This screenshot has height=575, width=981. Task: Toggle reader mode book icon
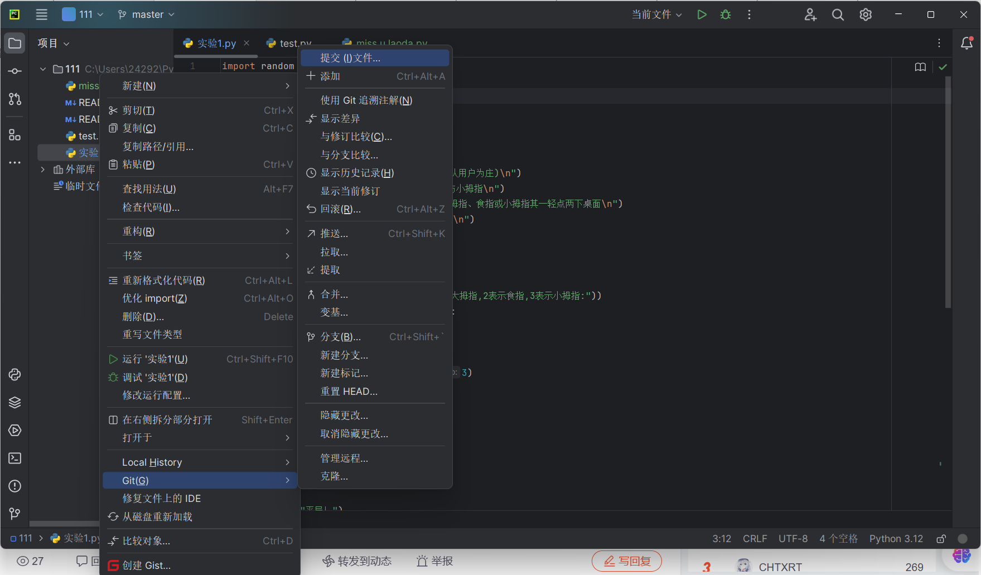(920, 67)
